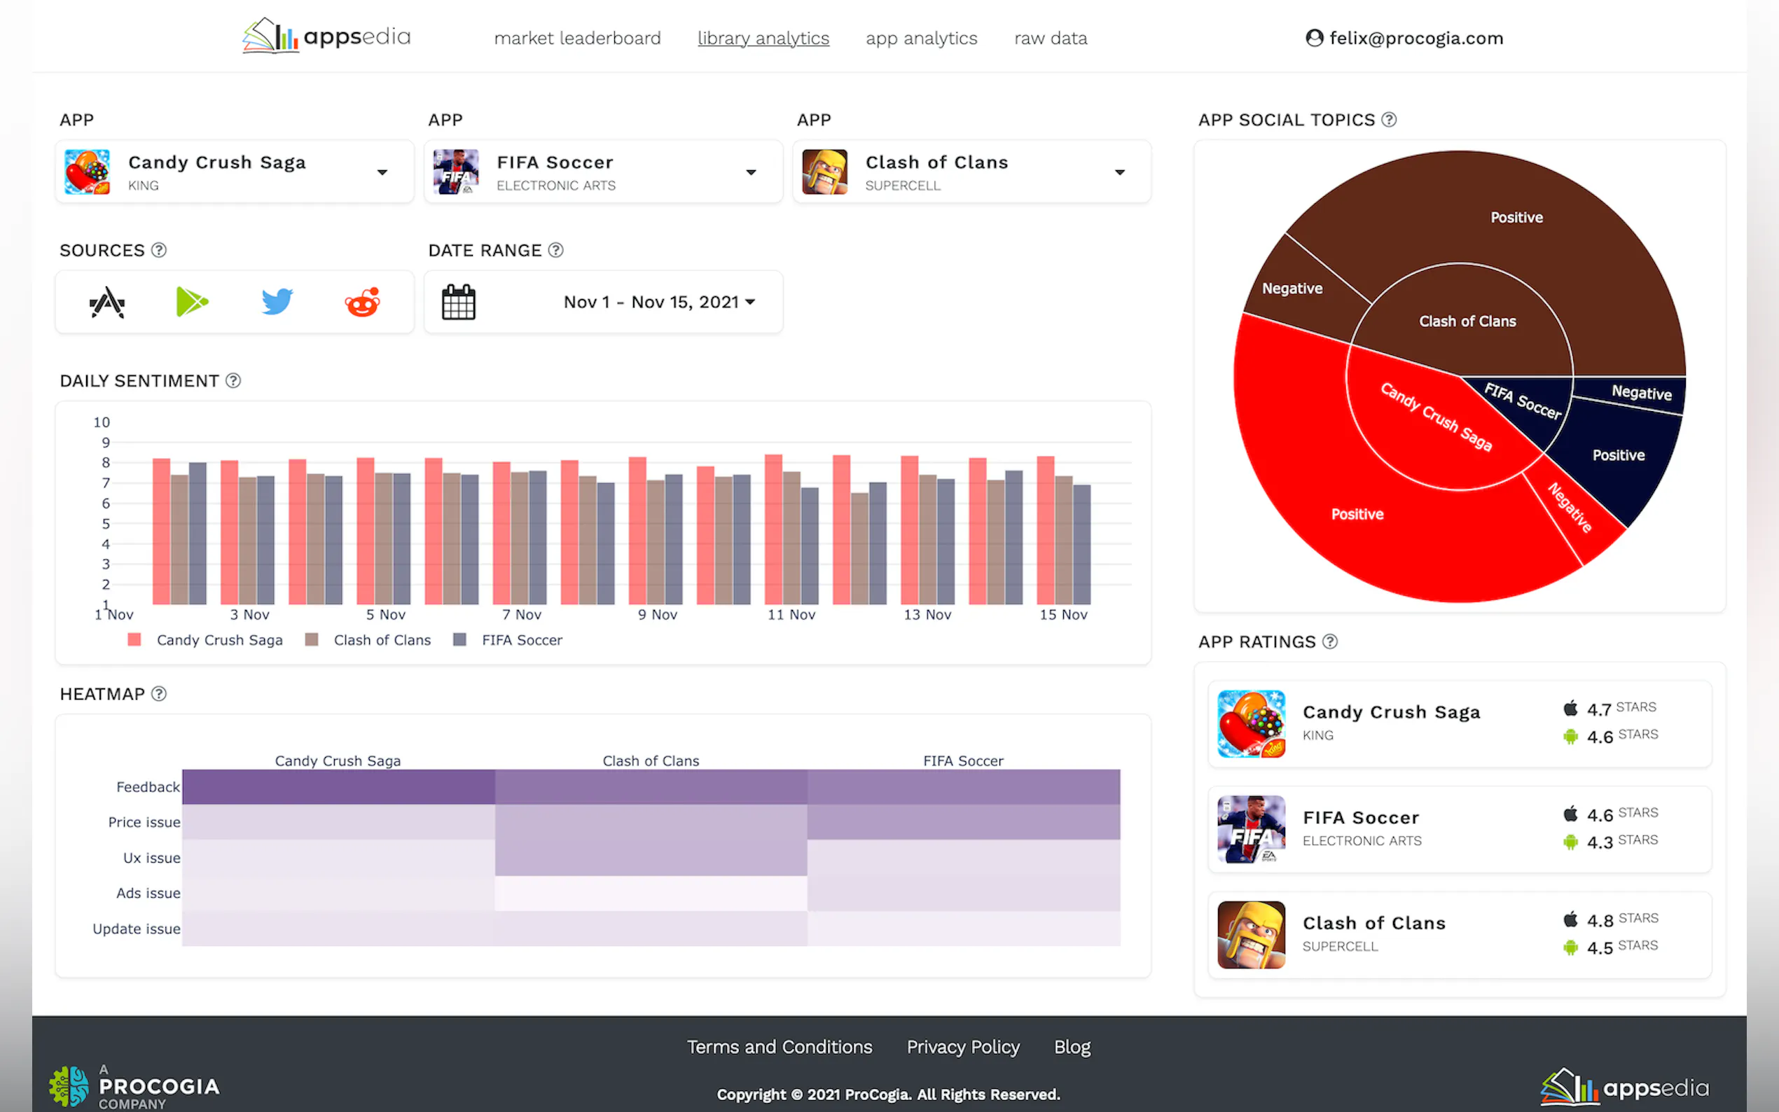Toggle the Twitter source icon

click(277, 302)
